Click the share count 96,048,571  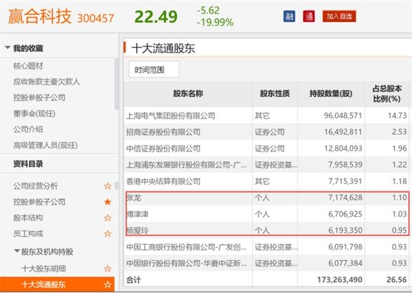343,115
